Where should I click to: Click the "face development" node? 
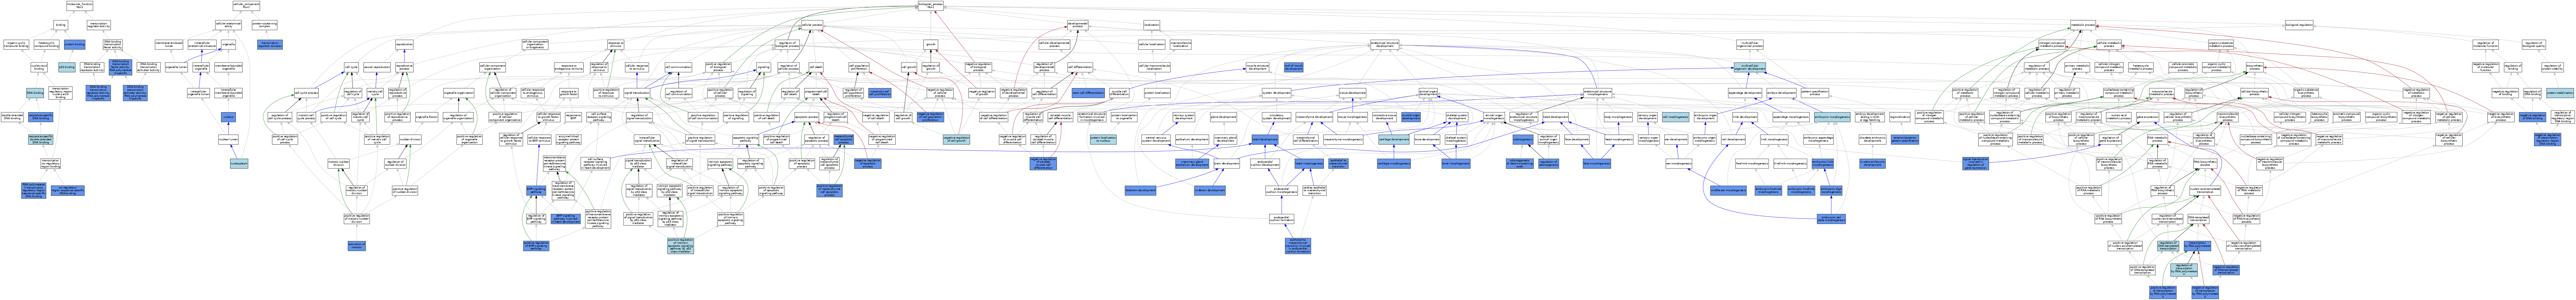(x=1577, y=140)
